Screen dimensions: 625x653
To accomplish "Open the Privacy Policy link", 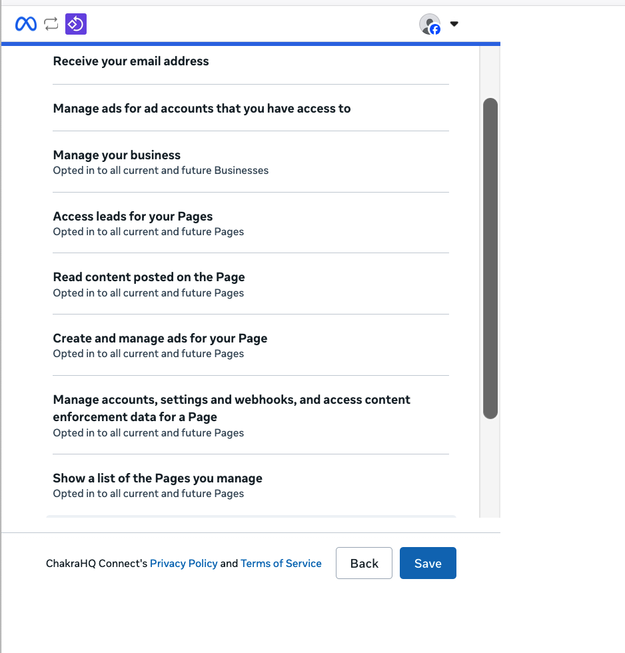I will click(x=183, y=564).
